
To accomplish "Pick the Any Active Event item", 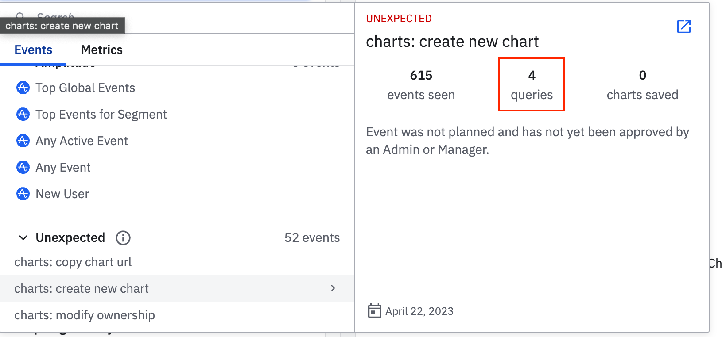I will coord(82,141).
